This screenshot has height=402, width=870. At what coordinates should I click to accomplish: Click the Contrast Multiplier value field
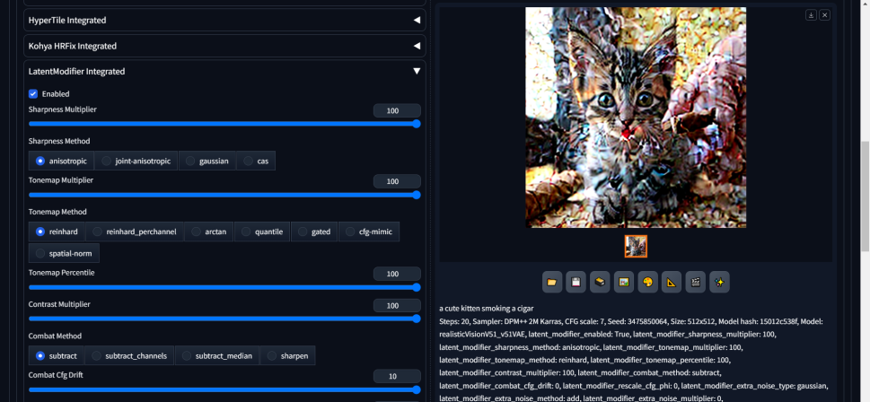397,306
